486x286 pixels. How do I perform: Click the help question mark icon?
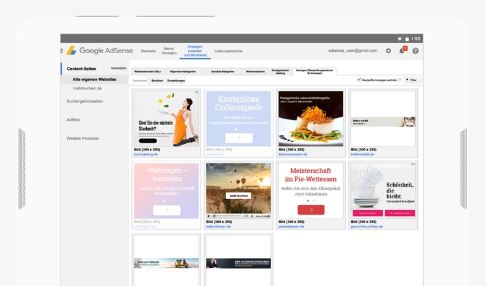pos(415,51)
